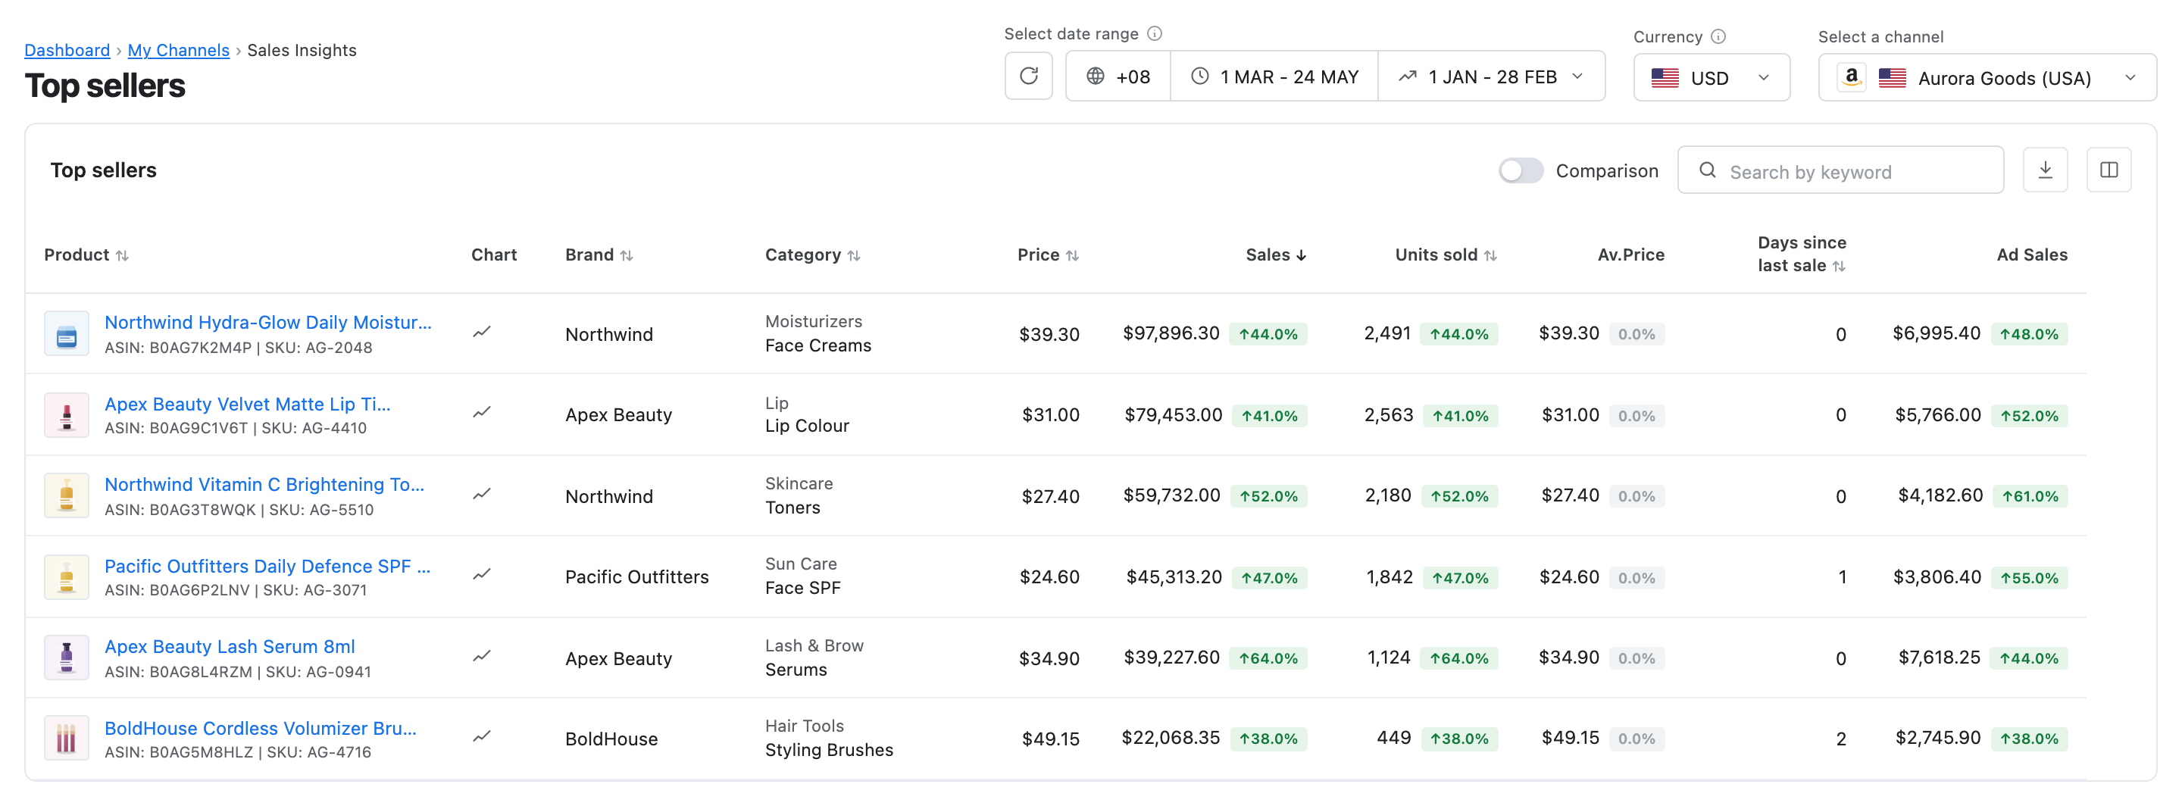Click BoldHouse Volumizer Brush thumbnail

(x=66, y=739)
